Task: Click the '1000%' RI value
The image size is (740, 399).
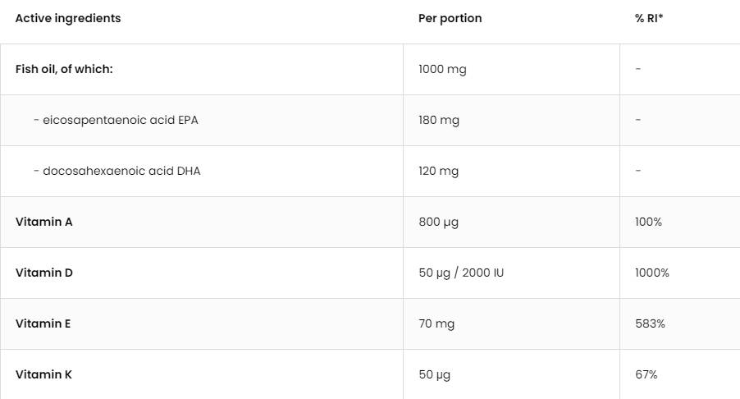Action: pyautogui.click(x=652, y=273)
